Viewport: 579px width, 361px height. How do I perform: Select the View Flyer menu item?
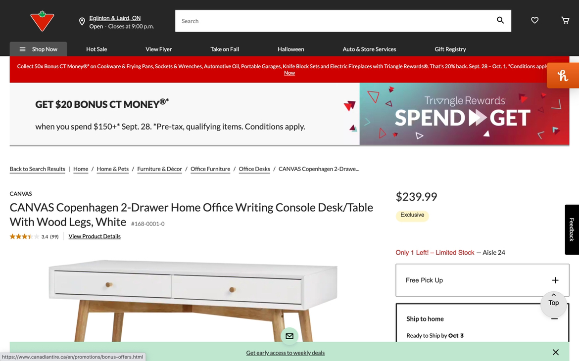(x=159, y=49)
